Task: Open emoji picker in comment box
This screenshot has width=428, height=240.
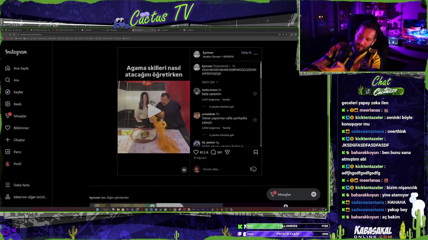Action: click(x=254, y=169)
